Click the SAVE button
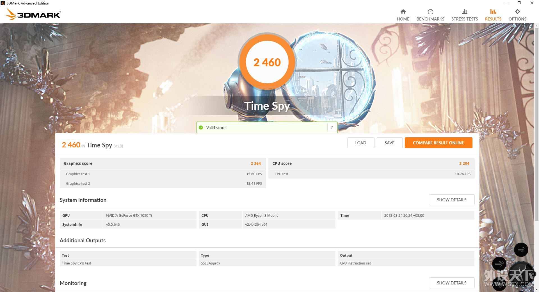The width and height of the screenshot is (539, 292). coord(389,143)
